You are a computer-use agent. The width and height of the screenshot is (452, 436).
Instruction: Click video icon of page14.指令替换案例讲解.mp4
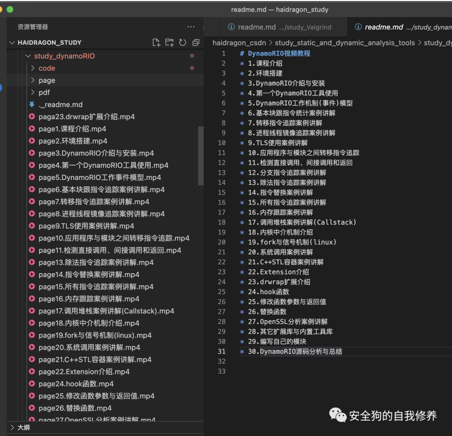tap(32, 274)
